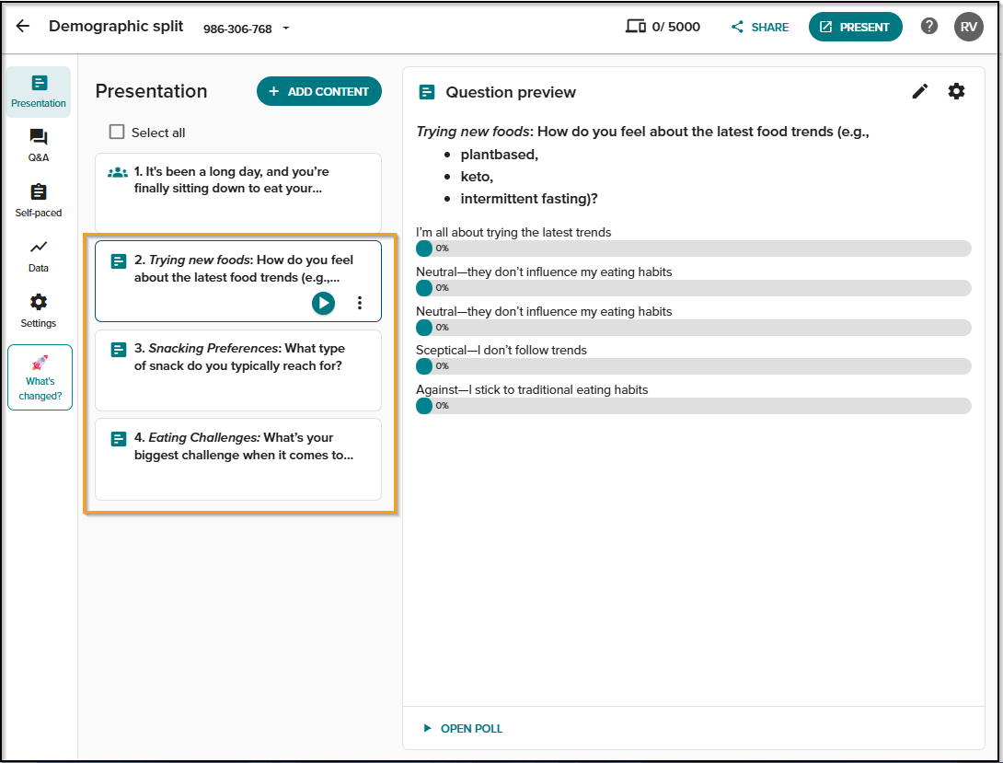Click the SHARE link
Image resolution: width=1003 pixels, height=763 pixels.
pos(760,27)
